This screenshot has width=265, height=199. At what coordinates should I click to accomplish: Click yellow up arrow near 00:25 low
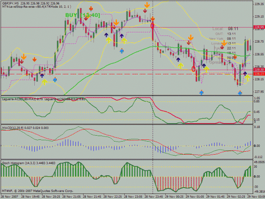pyautogui.click(x=181, y=65)
